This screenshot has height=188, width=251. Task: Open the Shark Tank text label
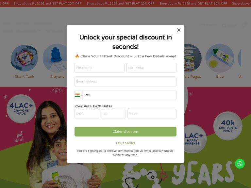pyautogui.click(x=25, y=77)
